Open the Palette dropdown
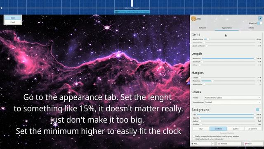Viewport: 264px width, 149px height. [233, 98]
